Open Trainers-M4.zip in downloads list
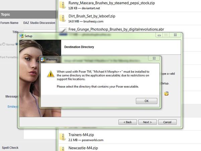 [81, 135]
